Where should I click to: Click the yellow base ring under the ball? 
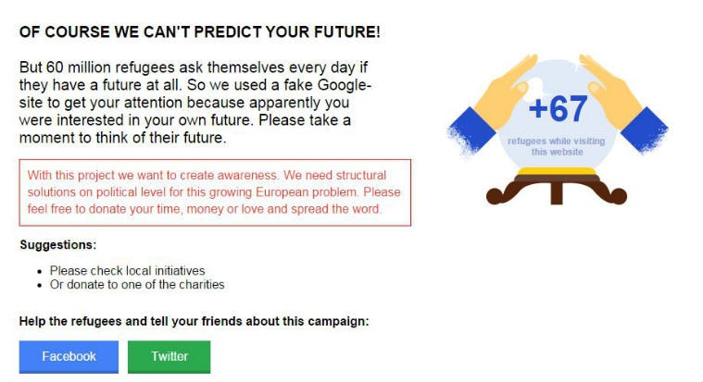(x=557, y=171)
